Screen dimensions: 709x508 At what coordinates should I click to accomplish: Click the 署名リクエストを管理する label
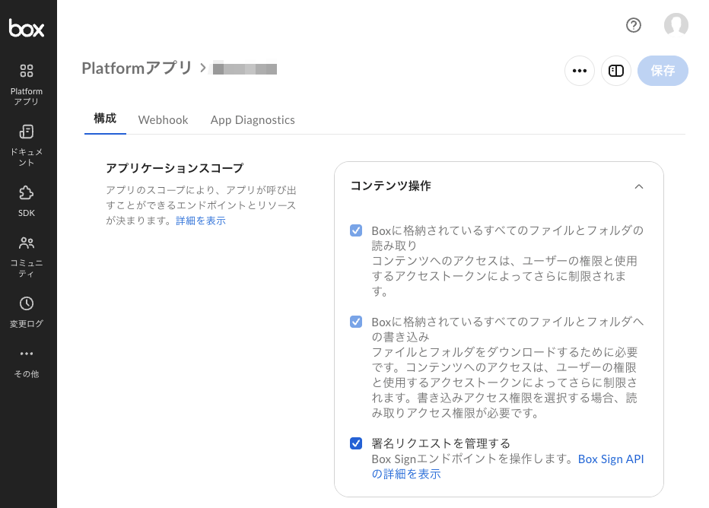coord(441,443)
